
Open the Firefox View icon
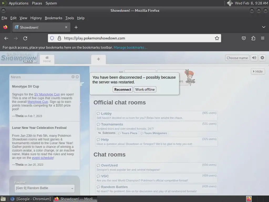(x=5, y=27)
